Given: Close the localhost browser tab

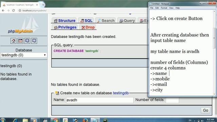Looking at the screenshot, I should pos(37,5).
